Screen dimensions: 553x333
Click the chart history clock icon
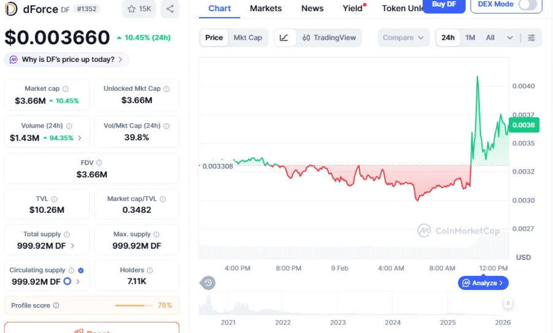click(x=208, y=283)
